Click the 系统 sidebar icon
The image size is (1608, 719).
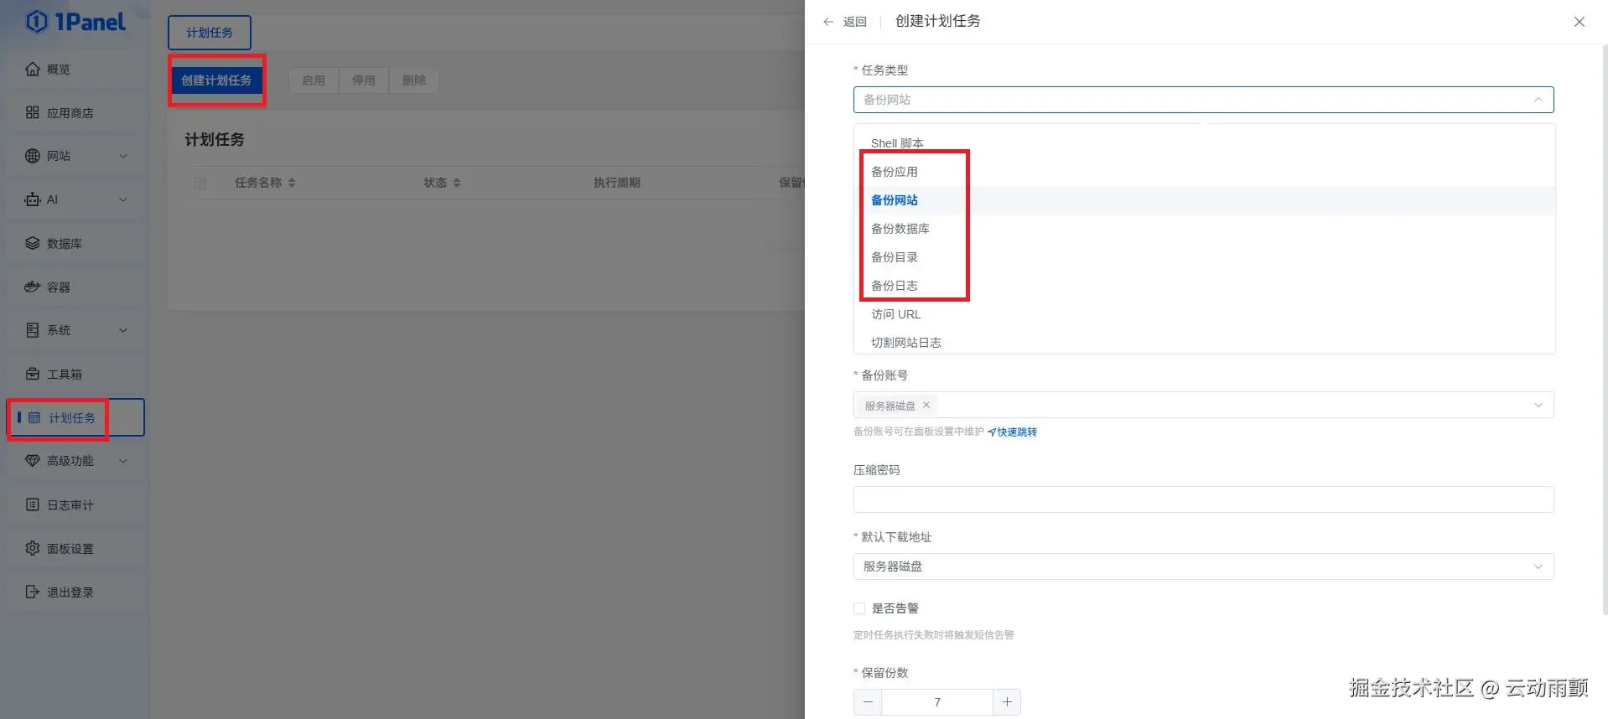(x=33, y=330)
